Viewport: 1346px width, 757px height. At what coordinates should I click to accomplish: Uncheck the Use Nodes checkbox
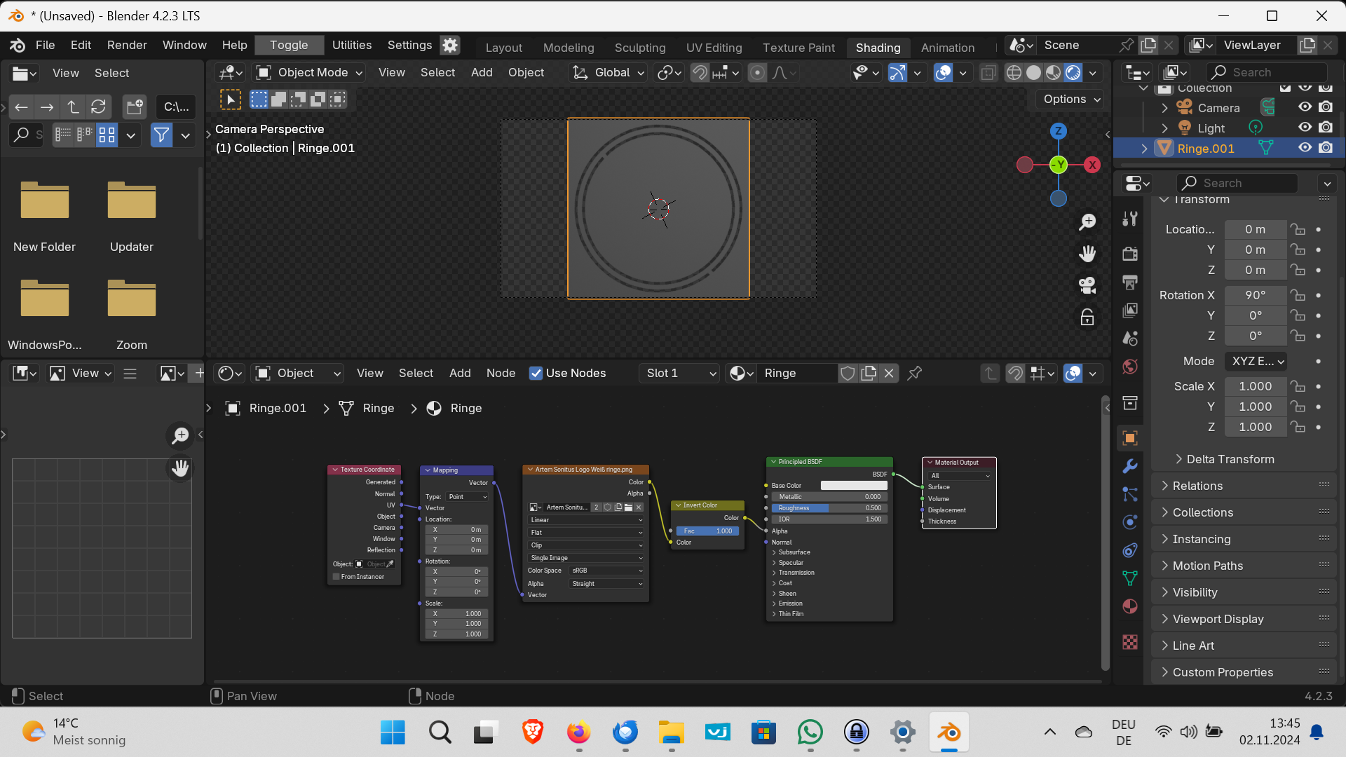pyautogui.click(x=536, y=374)
